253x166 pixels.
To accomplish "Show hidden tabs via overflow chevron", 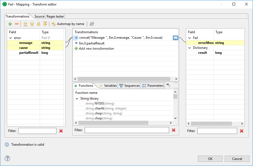I will click(168, 85).
